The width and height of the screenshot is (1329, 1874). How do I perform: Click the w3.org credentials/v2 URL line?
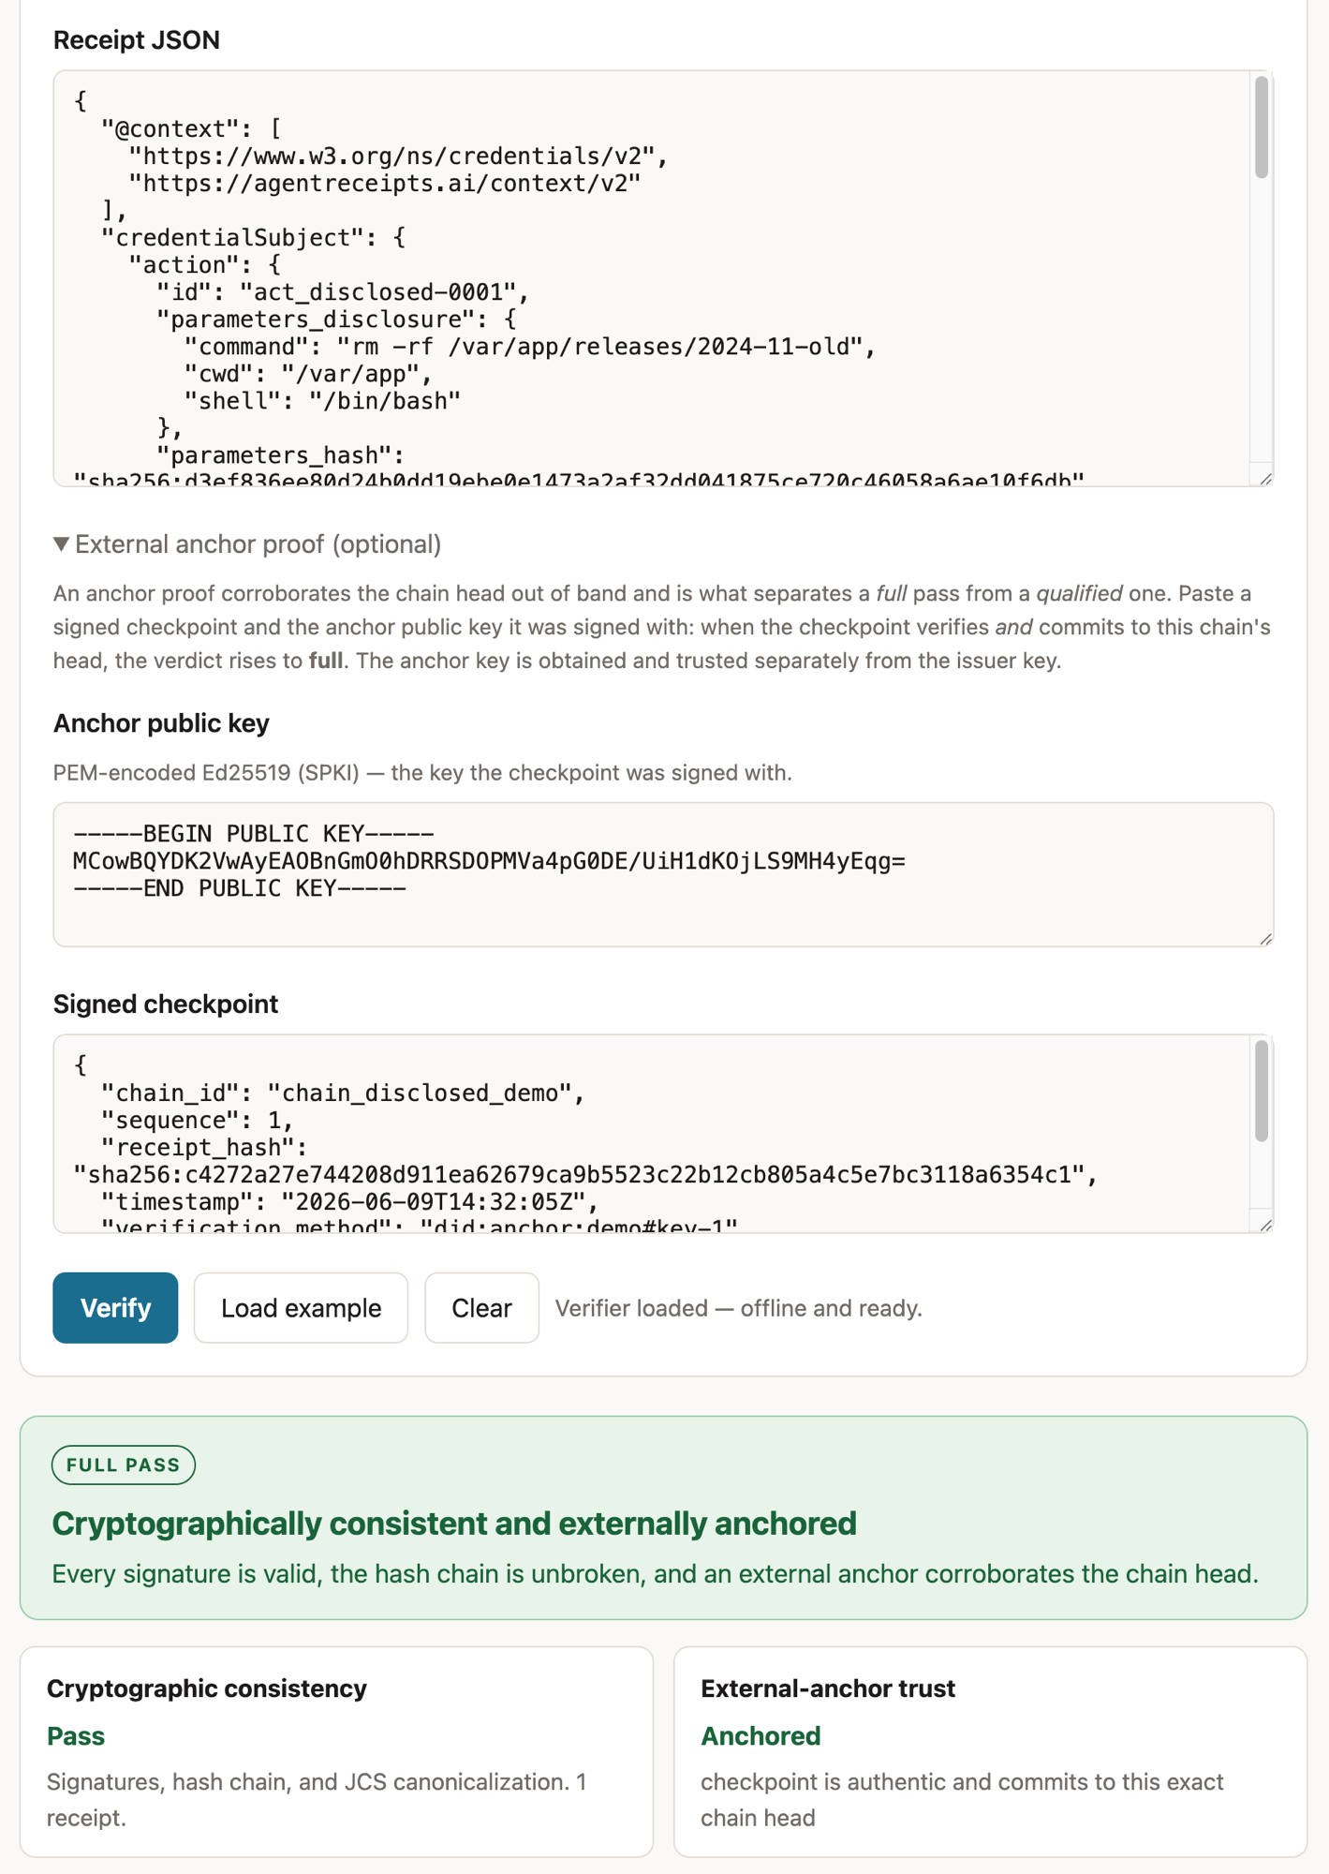[399, 156]
